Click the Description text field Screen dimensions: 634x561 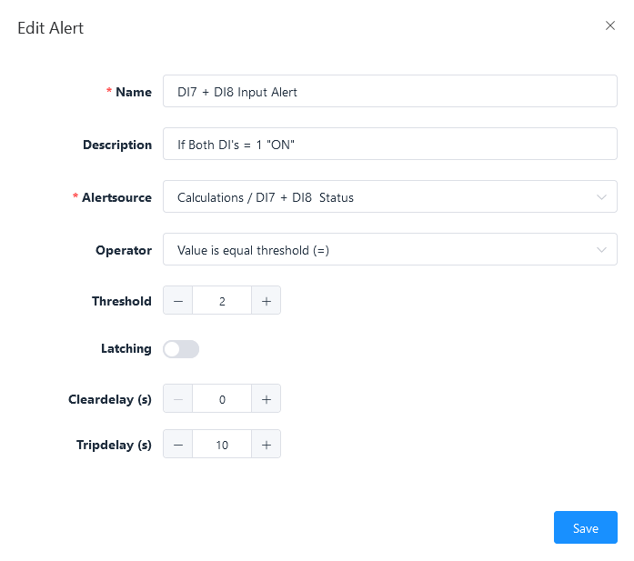pyautogui.click(x=389, y=145)
